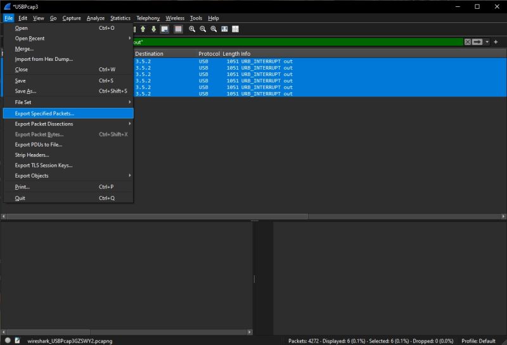Open the Analyze menu

[96, 18]
